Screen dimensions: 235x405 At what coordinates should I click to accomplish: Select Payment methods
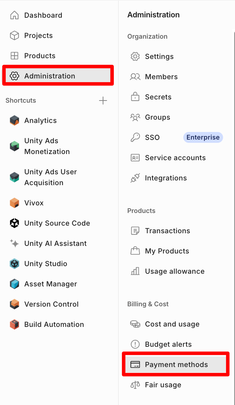coord(176,364)
